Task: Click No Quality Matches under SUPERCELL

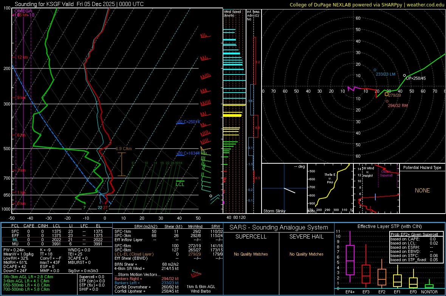Action: pos(251,254)
